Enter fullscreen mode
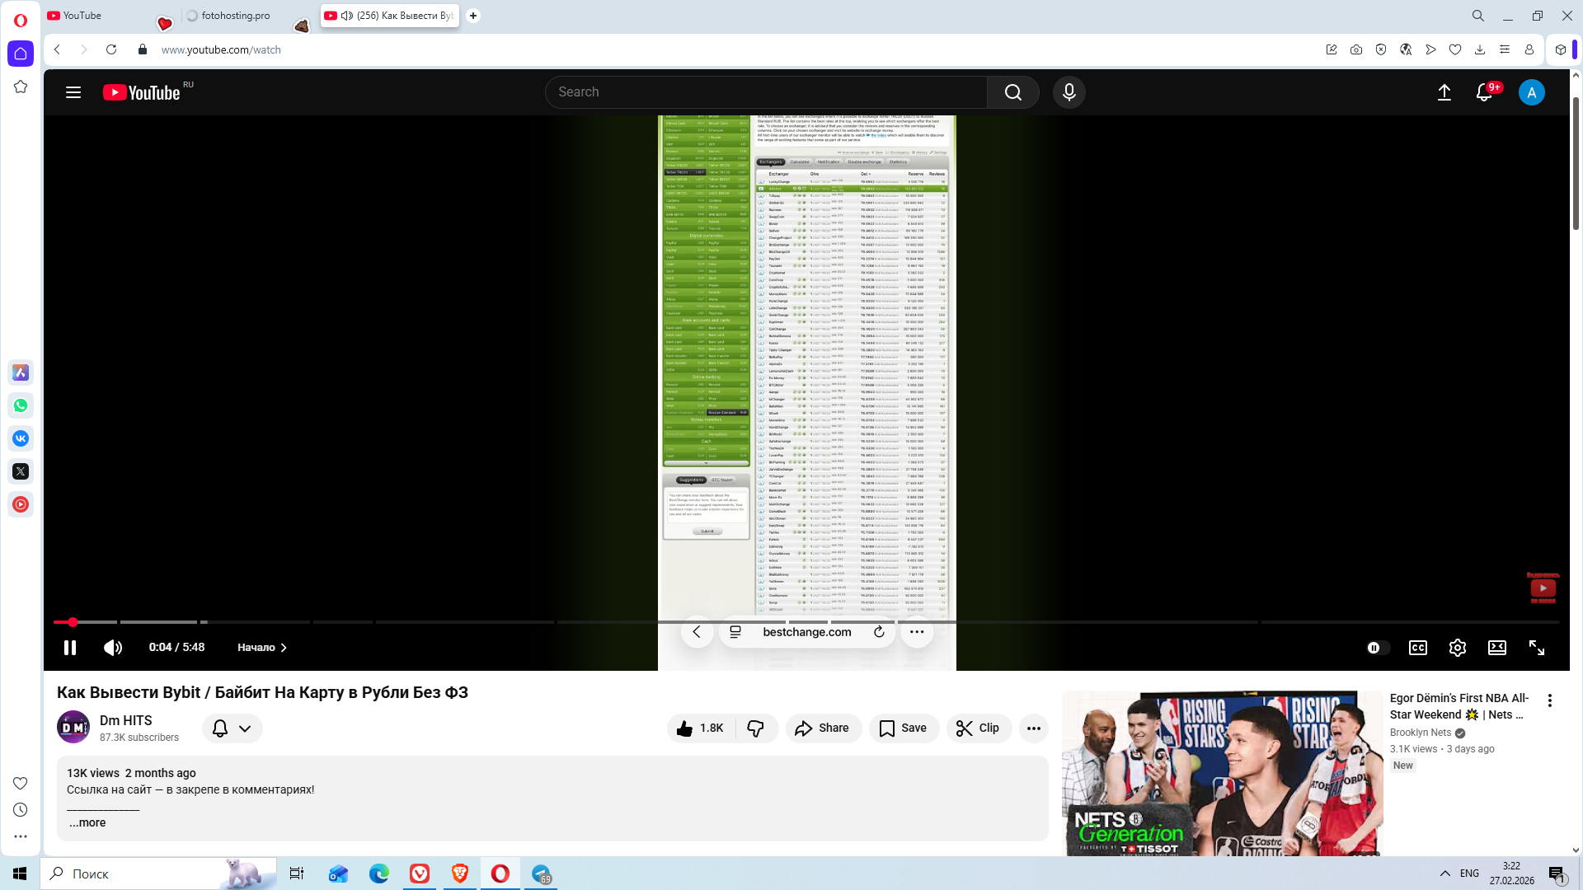This screenshot has width=1583, height=890. 1536,648
